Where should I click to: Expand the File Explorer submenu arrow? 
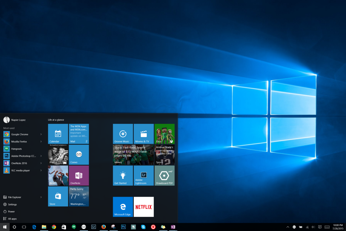coord(41,197)
